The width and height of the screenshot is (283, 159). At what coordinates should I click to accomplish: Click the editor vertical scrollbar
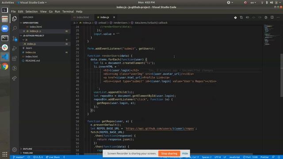(x=282, y=76)
